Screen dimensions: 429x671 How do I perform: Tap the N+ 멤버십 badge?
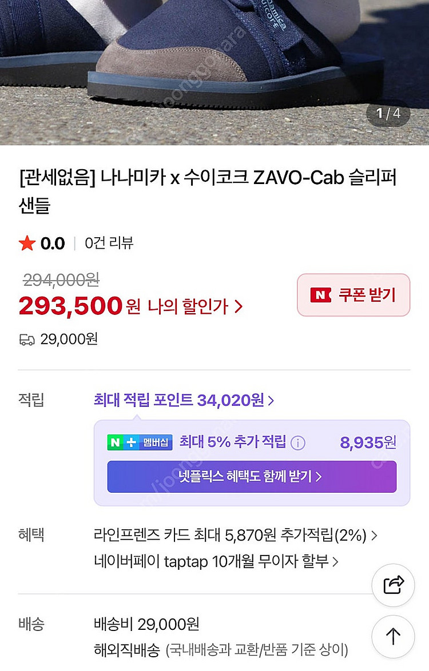point(140,442)
